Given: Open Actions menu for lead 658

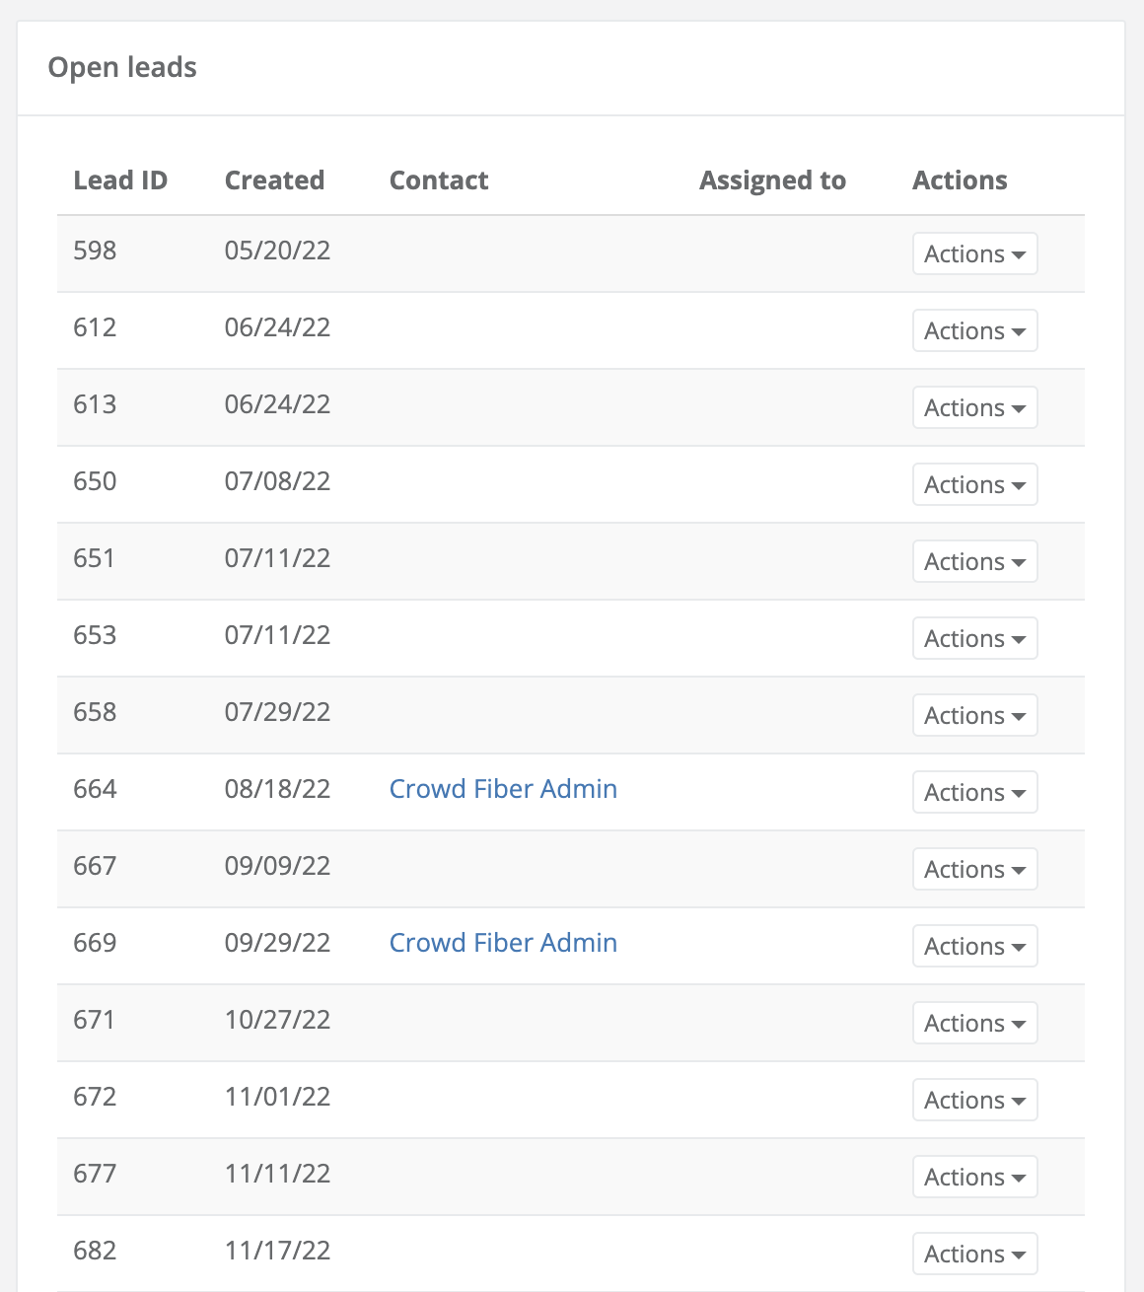Looking at the screenshot, I should coord(974,715).
